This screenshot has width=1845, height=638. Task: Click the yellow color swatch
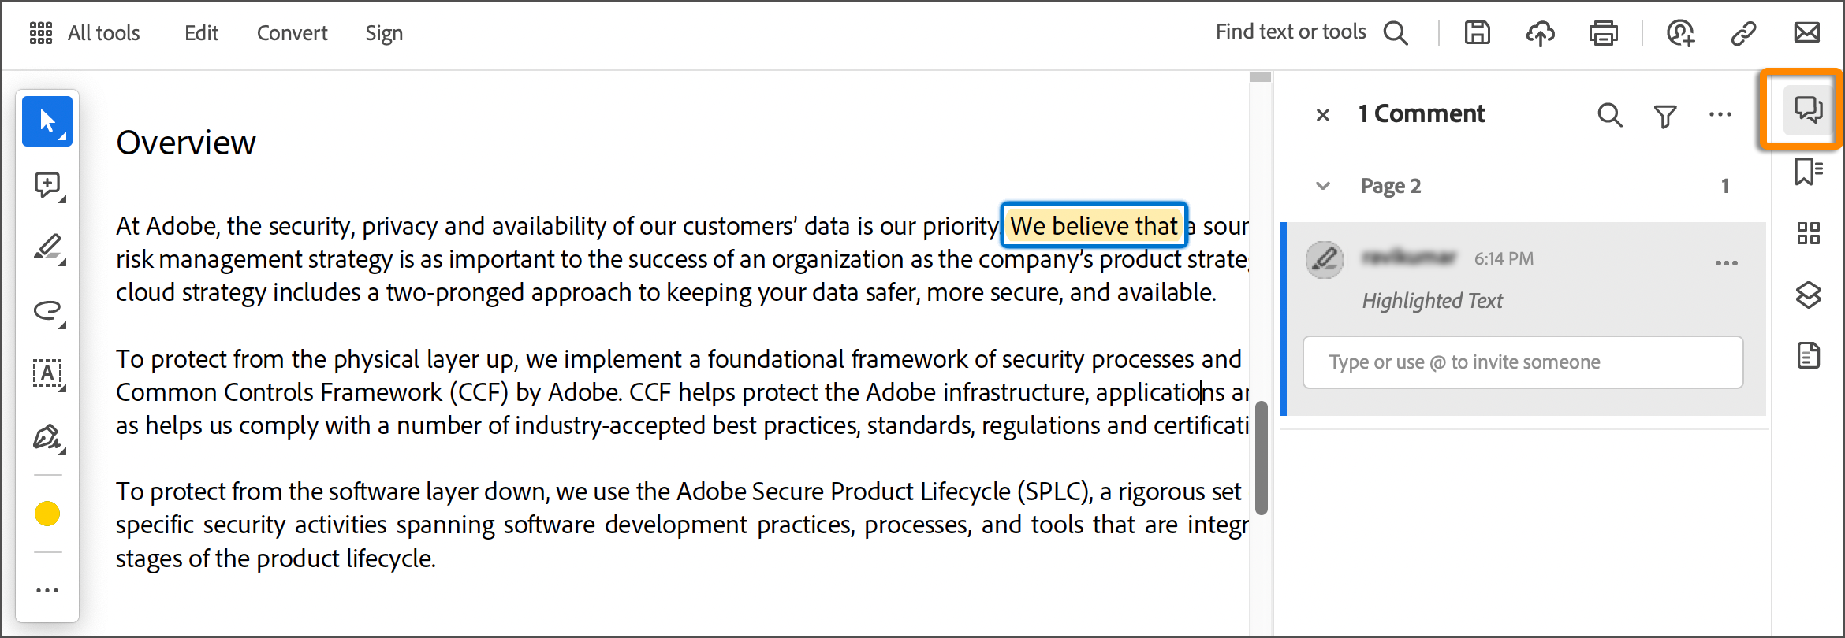pyautogui.click(x=47, y=514)
